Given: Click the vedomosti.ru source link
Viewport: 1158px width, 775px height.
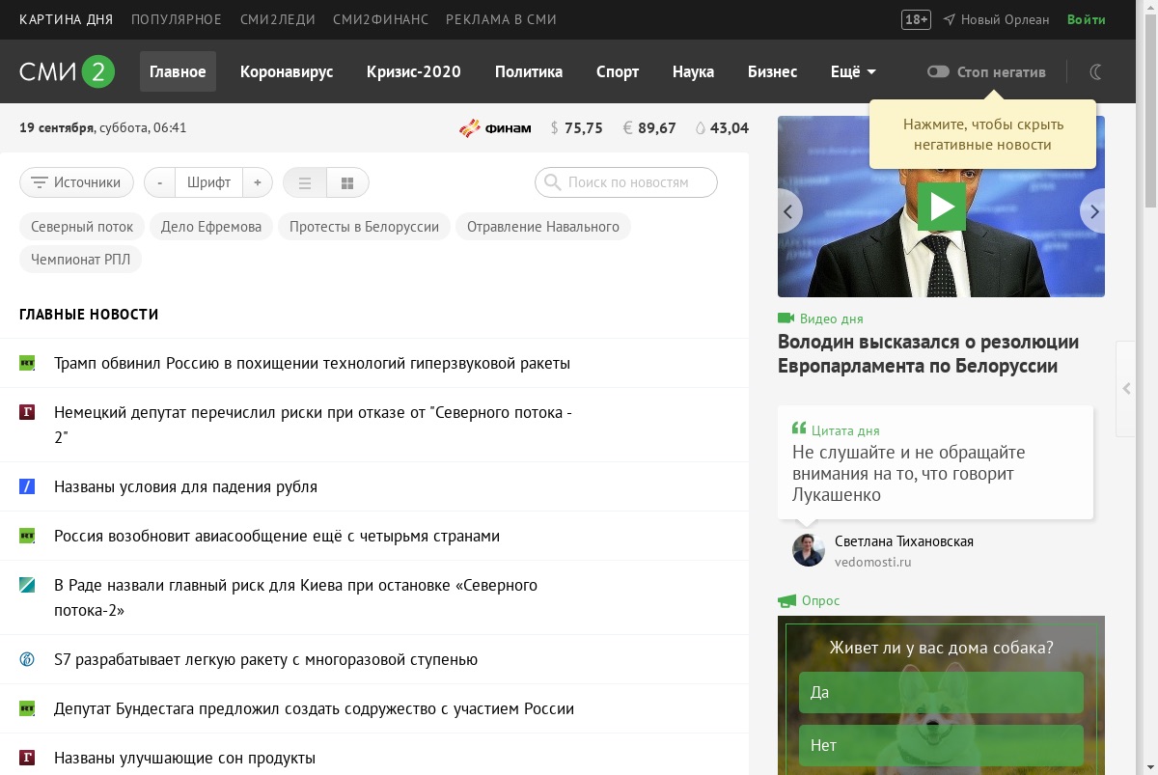Looking at the screenshot, I should click(873, 562).
